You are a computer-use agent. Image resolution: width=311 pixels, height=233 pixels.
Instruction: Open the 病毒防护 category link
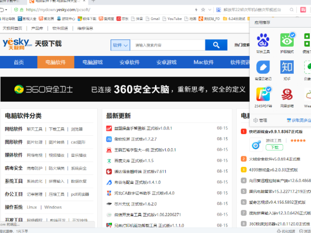(34, 168)
